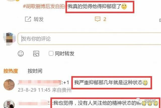The image size is (161, 108).
Task: Open first commenter's round avatar
Action: [9, 85]
